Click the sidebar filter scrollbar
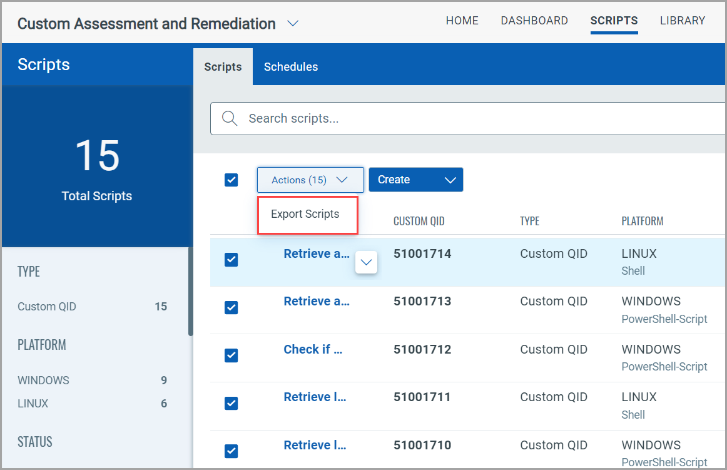Viewport: 727px width, 470px height. pos(191,292)
